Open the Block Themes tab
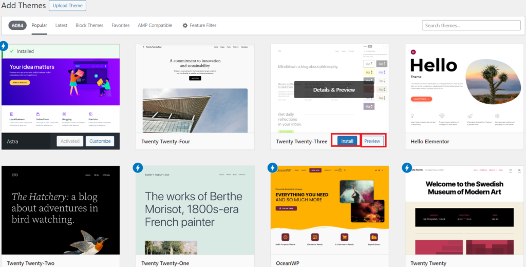 point(89,25)
